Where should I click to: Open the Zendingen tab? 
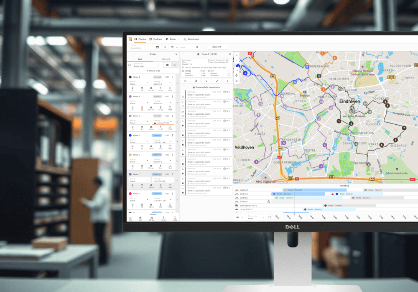(x=156, y=39)
